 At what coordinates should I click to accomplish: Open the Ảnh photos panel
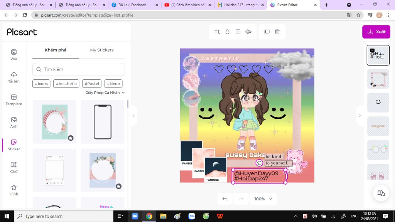[14, 123]
